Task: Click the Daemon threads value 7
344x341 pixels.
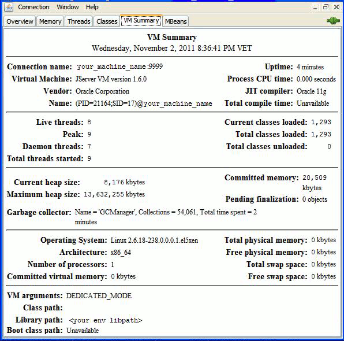Action: tap(89, 146)
